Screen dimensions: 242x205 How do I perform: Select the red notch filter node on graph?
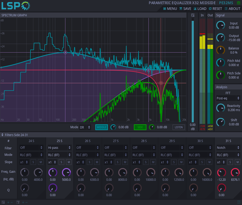pyautogui.click(x=161, y=83)
